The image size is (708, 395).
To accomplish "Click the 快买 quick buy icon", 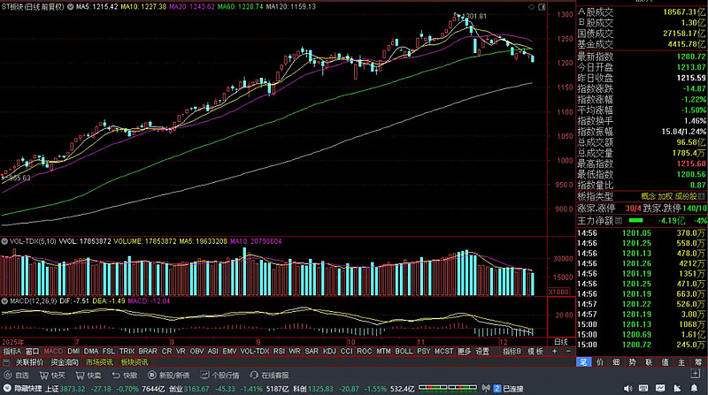I will [51, 375].
